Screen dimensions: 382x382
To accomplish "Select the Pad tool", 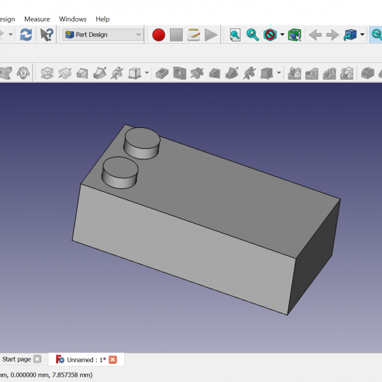I will (47, 73).
